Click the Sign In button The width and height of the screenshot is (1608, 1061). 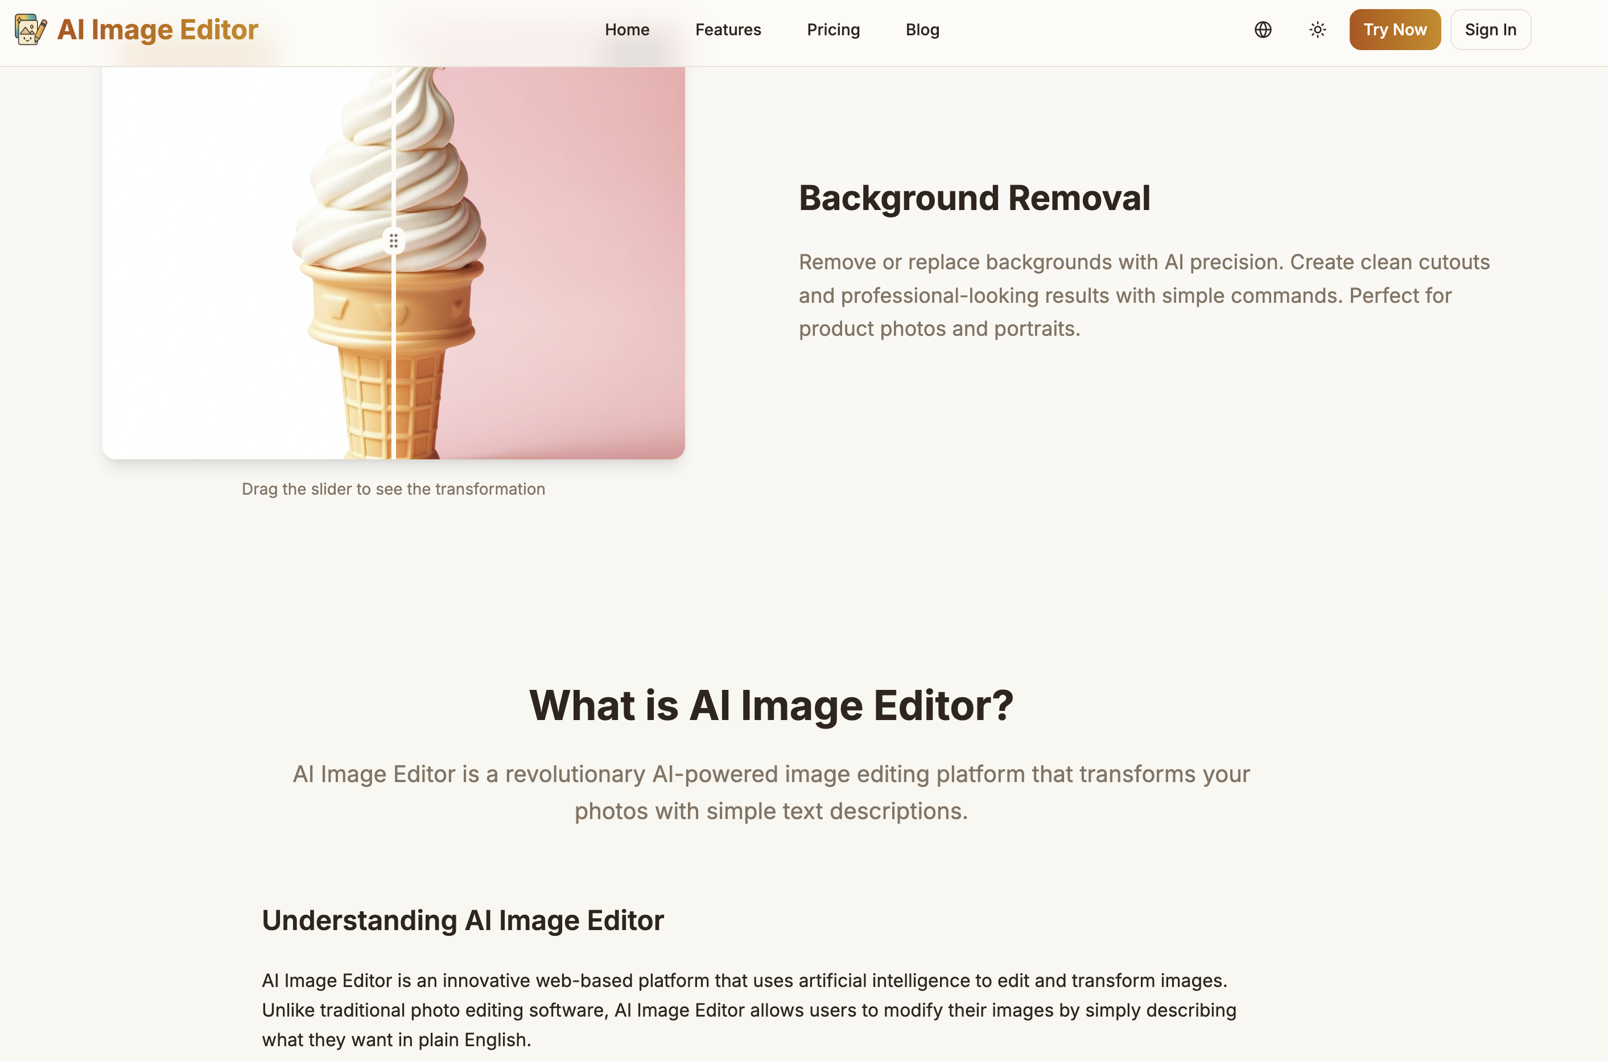pos(1490,29)
